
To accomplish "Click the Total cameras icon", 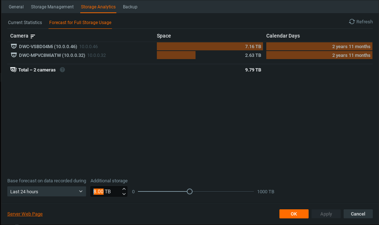I will click(x=13, y=70).
